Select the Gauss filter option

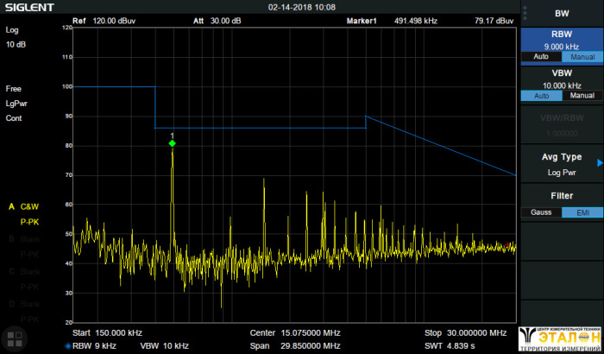pyautogui.click(x=541, y=212)
